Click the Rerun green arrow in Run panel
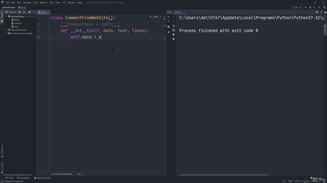 pos(169,17)
